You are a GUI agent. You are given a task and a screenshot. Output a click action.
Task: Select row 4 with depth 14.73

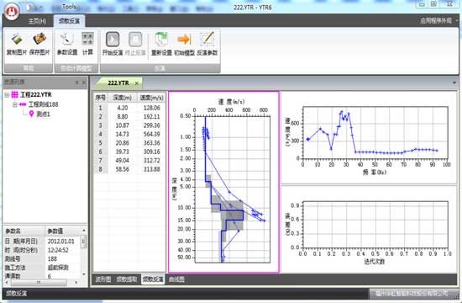click(129, 134)
